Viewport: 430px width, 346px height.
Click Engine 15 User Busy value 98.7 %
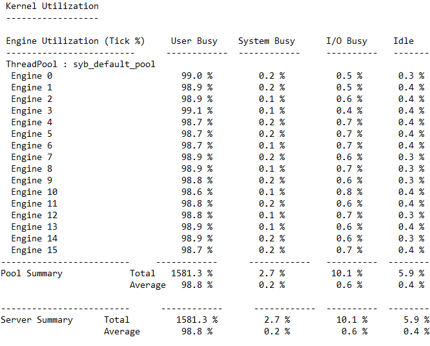197,250
